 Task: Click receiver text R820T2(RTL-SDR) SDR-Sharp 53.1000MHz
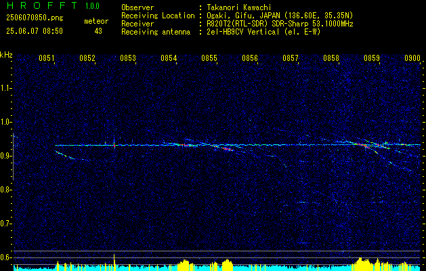point(279,24)
